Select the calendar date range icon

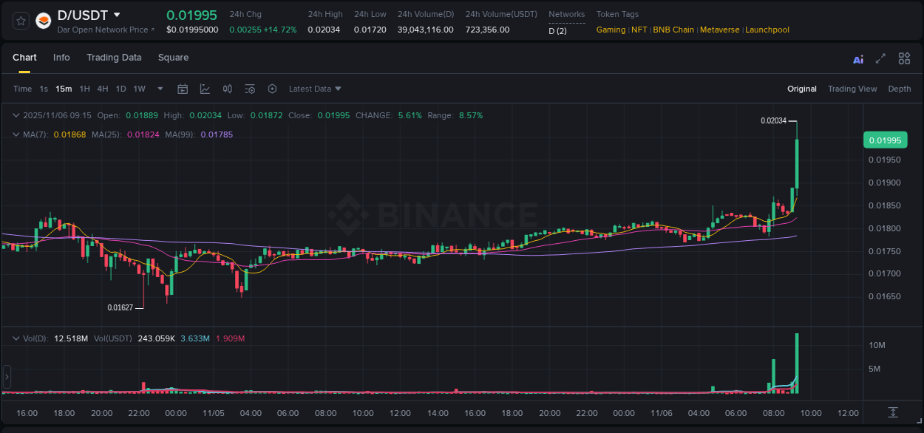pos(183,88)
